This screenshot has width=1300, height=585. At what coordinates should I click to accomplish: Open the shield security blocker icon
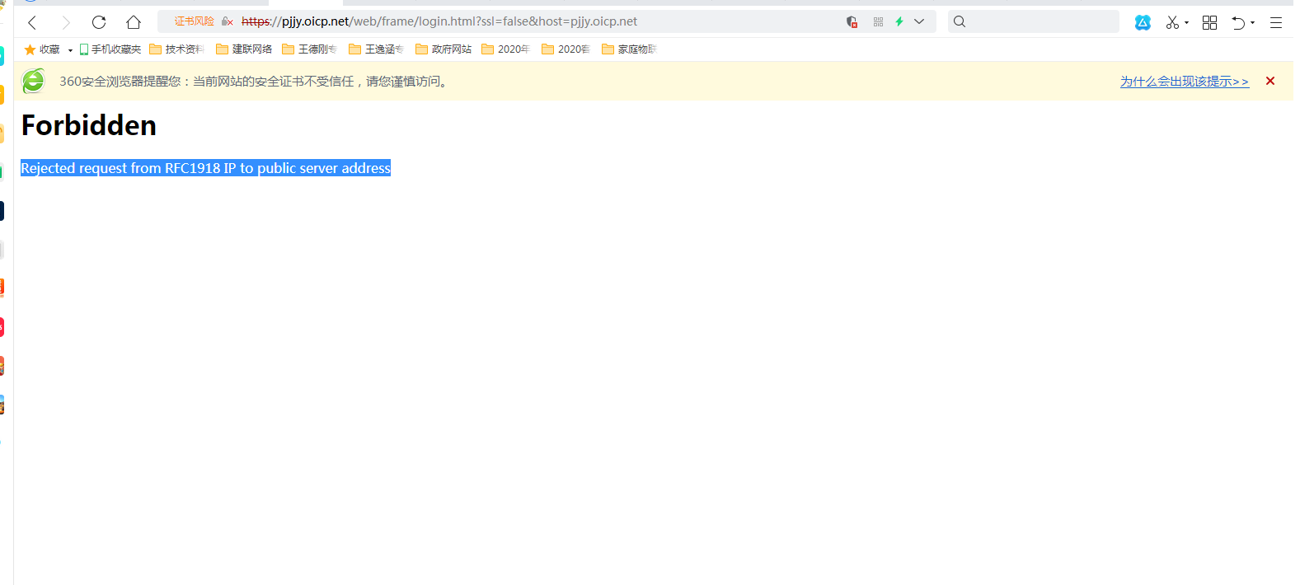pyautogui.click(x=852, y=21)
